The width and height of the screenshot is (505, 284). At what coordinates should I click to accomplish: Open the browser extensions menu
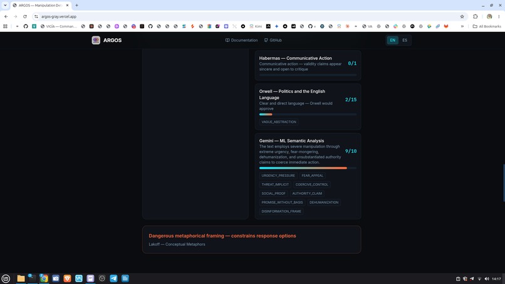tap(476, 16)
